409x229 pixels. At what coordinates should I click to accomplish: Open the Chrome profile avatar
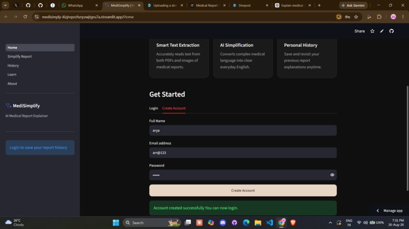pos(393,17)
